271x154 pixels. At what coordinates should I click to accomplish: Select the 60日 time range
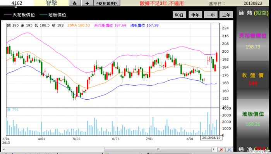click(x=179, y=15)
